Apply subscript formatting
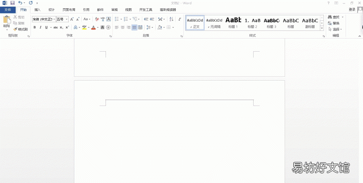Viewport: 363px width, 183px height. coord(61,27)
